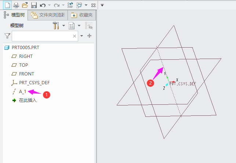
Task: Open model tree settings hammer icon
Action: pyautogui.click(x=56, y=26)
